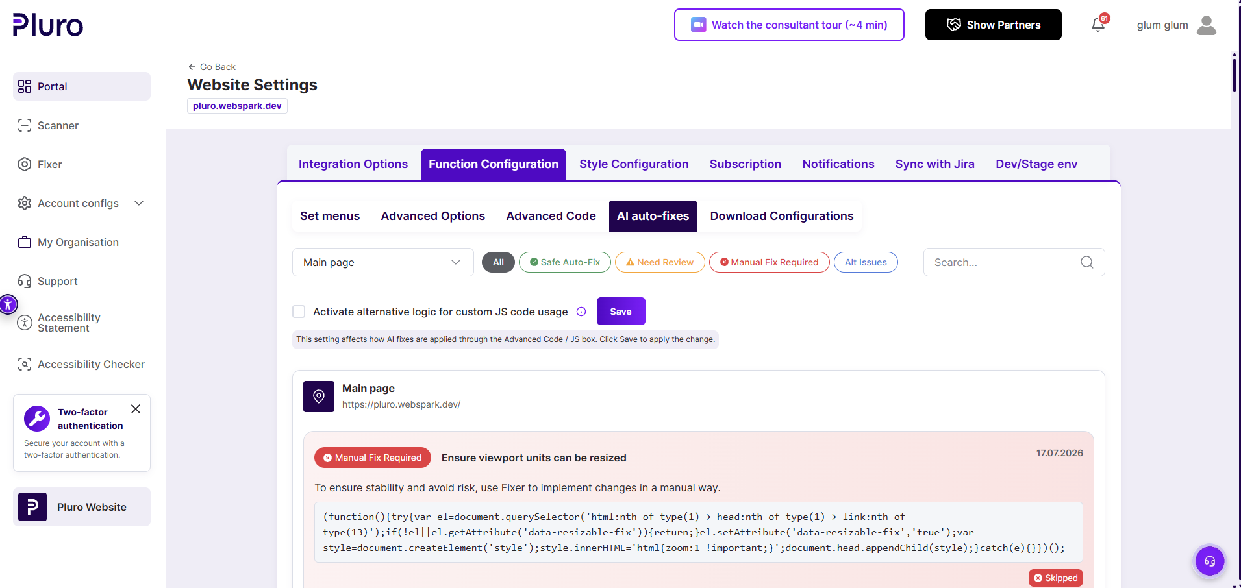Open the Set menus sub-tab
Viewport: 1241px width, 588px height.
[x=330, y=216]
